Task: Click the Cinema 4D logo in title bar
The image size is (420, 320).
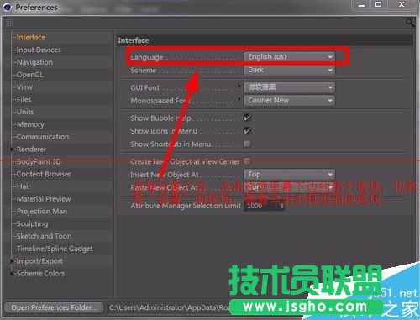Action: (x=7, y=7)
